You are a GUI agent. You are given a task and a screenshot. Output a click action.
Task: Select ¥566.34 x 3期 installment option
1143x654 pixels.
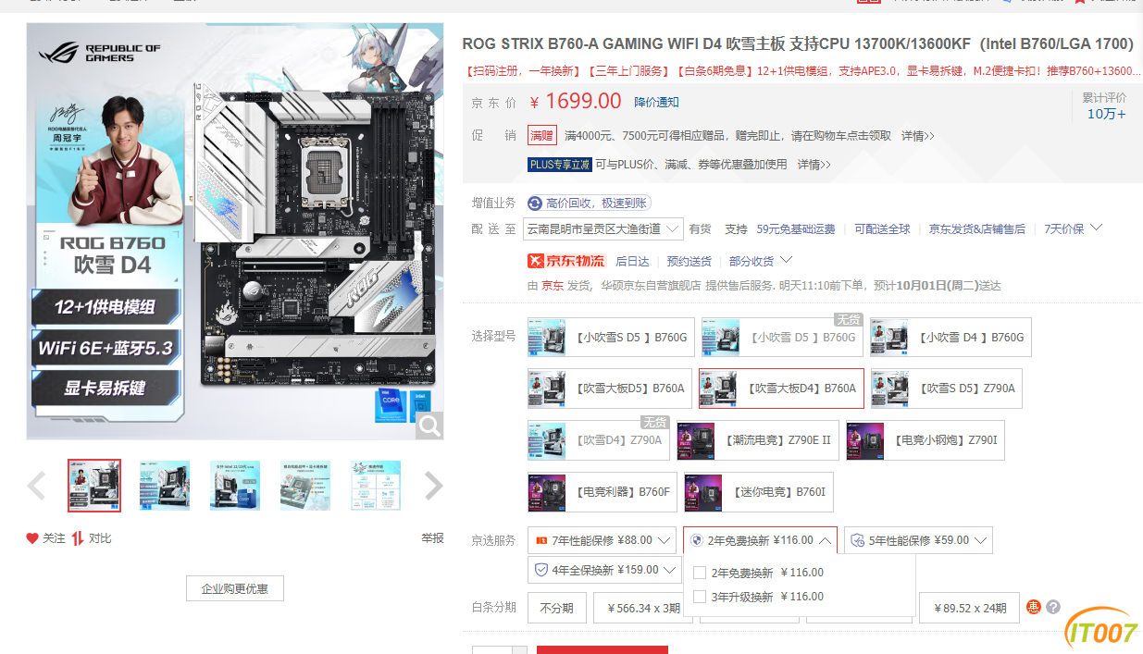644,608
